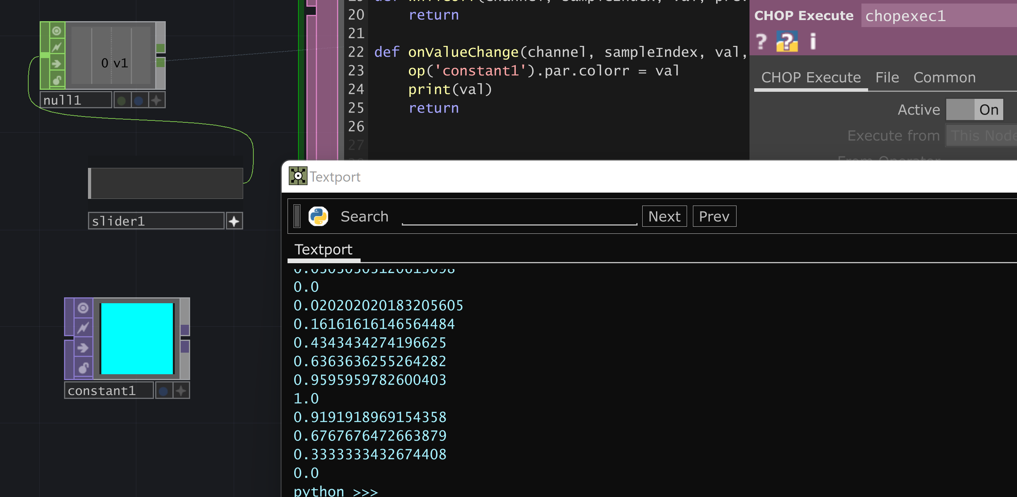The image size is (1017, 497).
Task: Toggle constant1 lock flag
Action: tap(83, 368)
